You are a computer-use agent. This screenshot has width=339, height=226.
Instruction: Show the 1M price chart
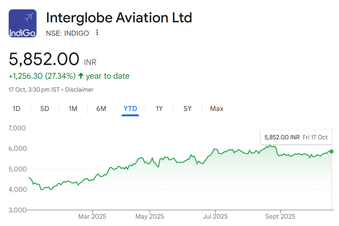(73, 109)
